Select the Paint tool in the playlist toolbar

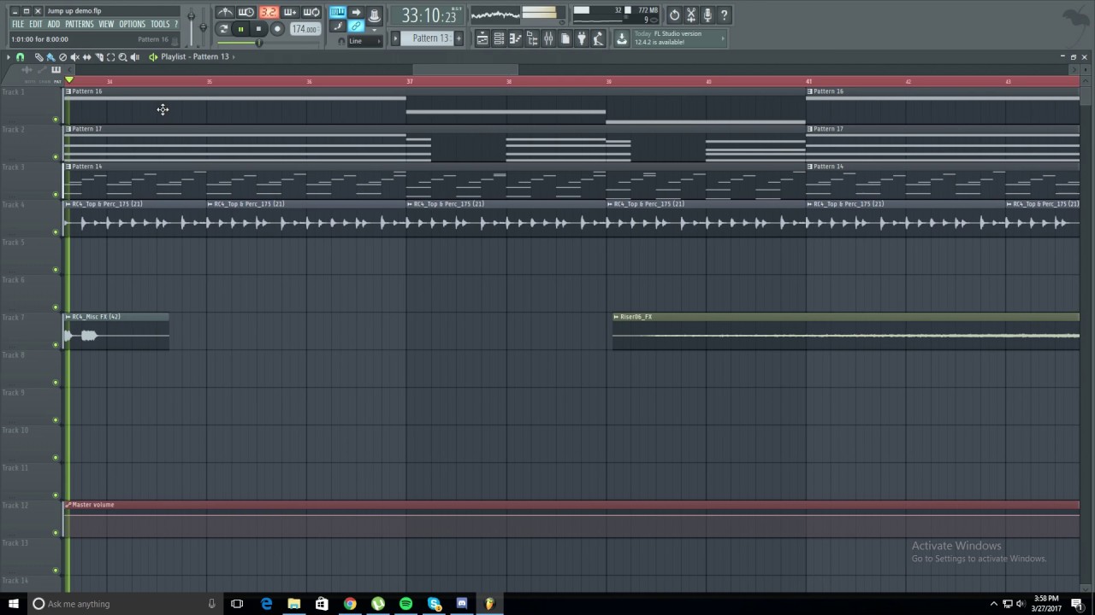[x=50, y=56]
